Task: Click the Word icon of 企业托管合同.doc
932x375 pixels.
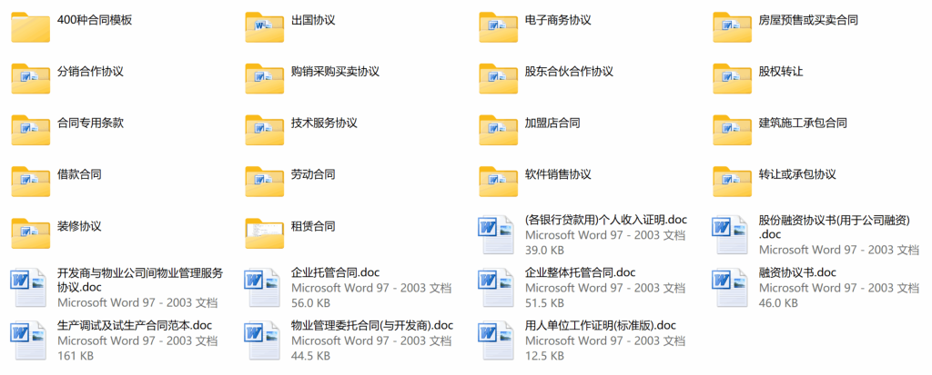Action: pos(262,288)
